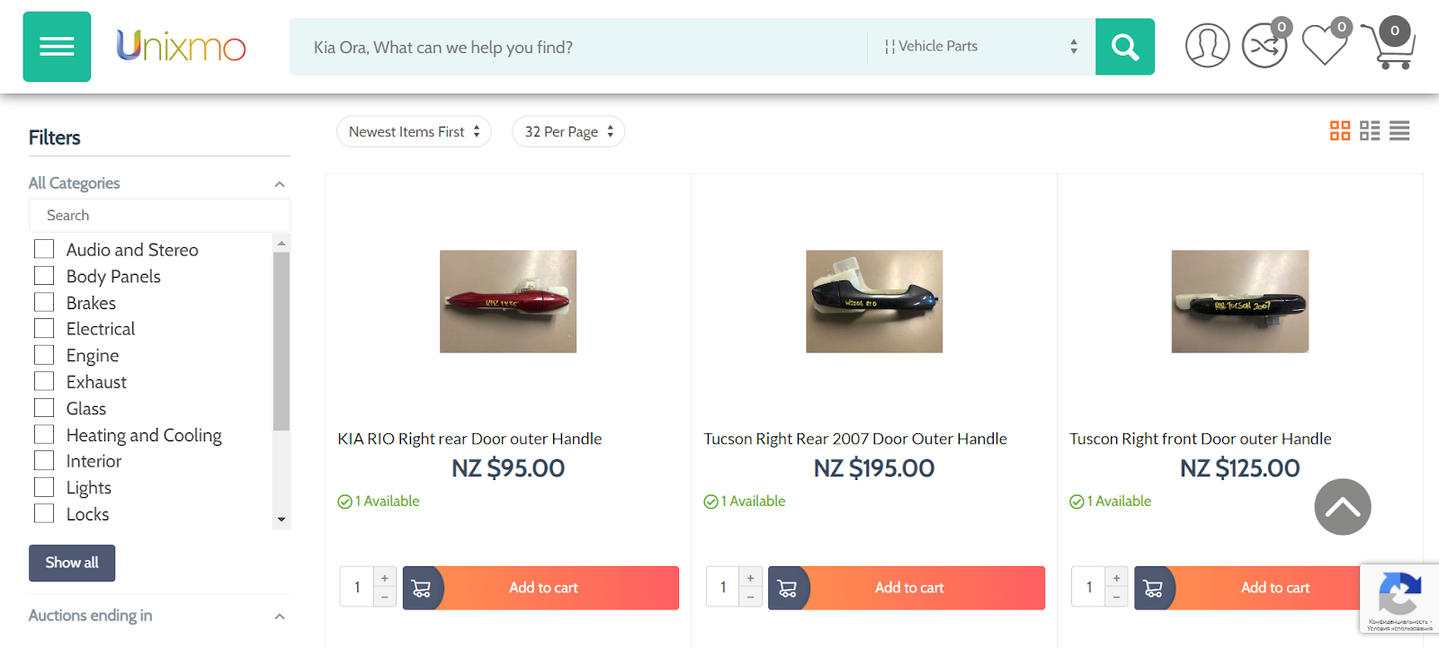The width and height of the screenshot is (1439, 648).
Task: Tick the Brakes category checkbox
Action: [44, 302]
